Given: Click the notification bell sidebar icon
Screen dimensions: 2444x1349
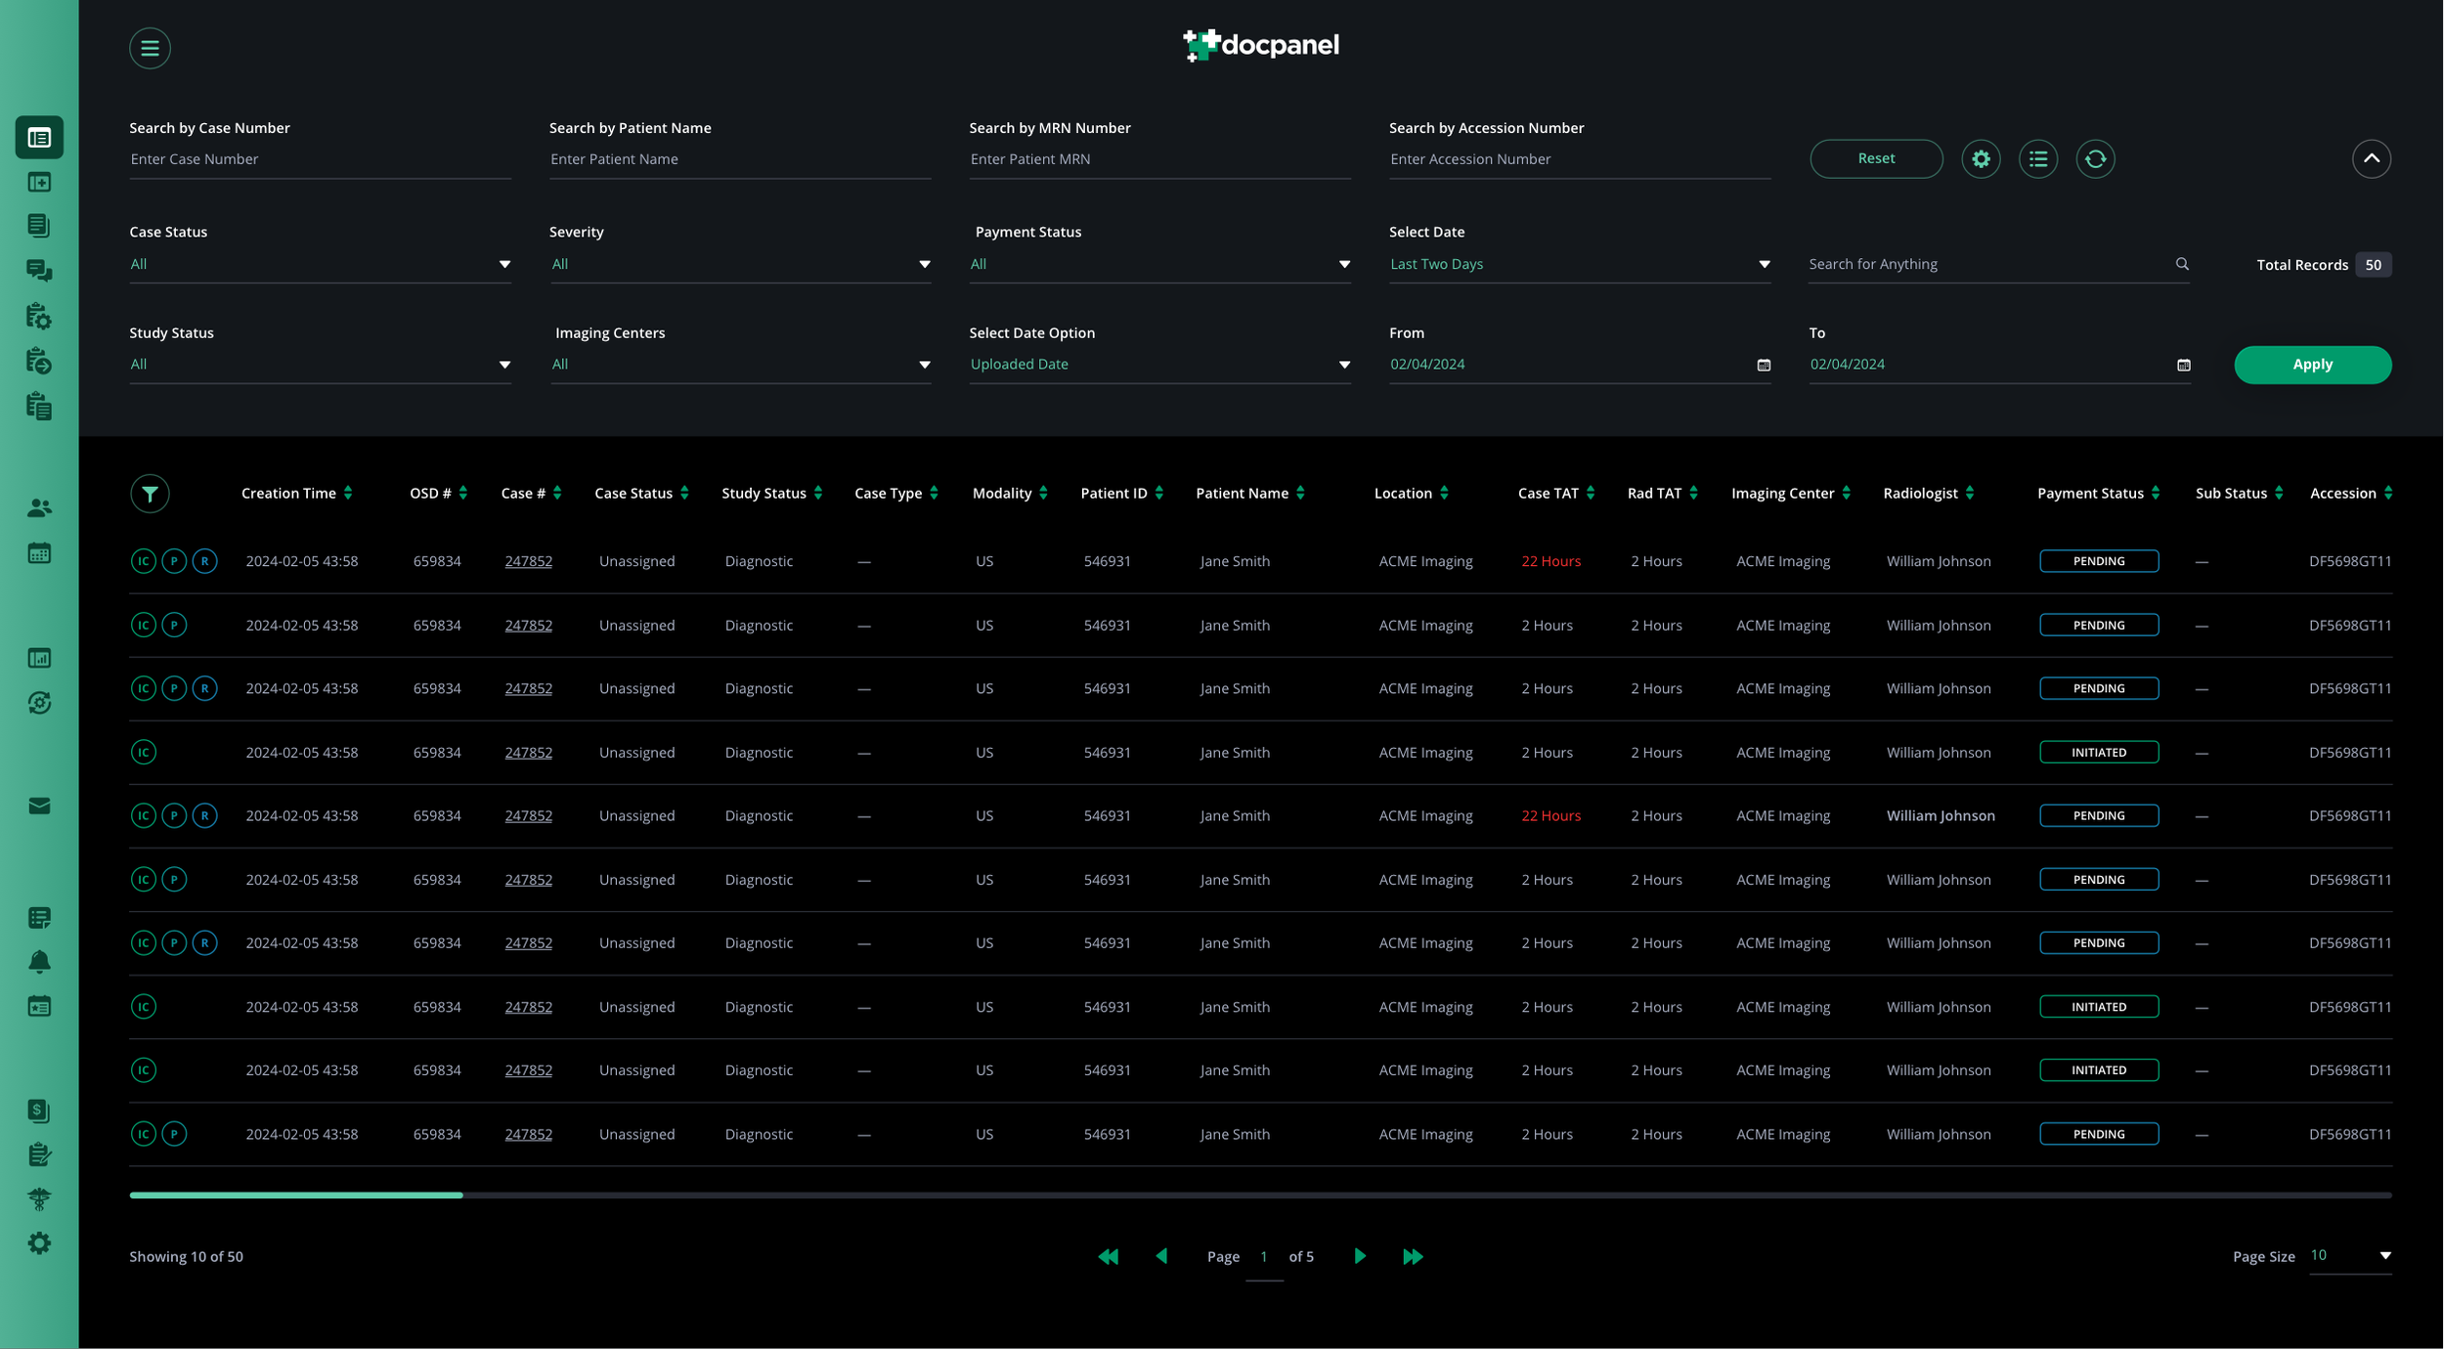Looking at the screenshot, I should coord(39,962).
